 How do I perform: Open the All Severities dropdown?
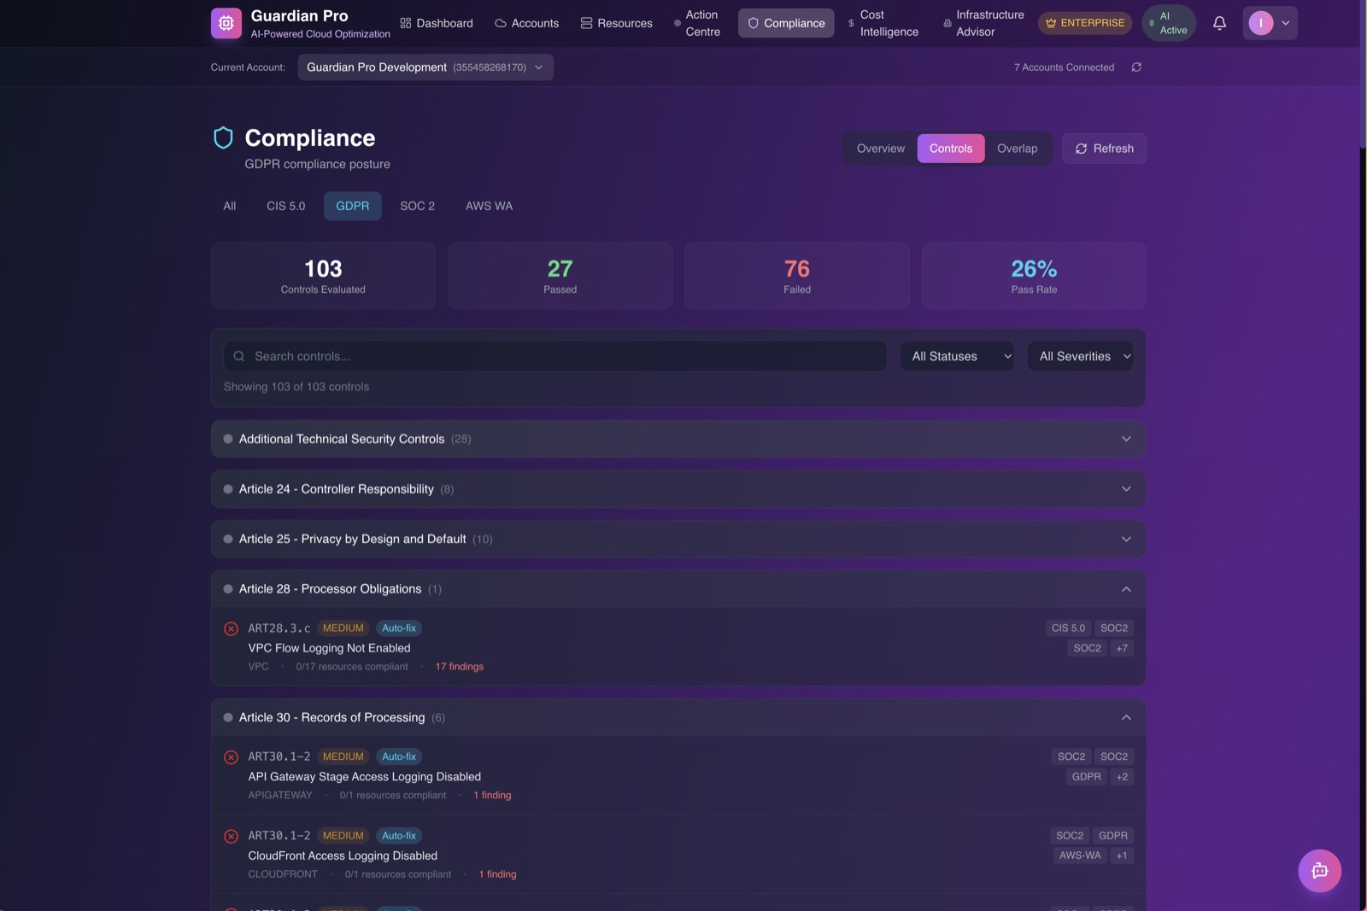click(1080, 356)
